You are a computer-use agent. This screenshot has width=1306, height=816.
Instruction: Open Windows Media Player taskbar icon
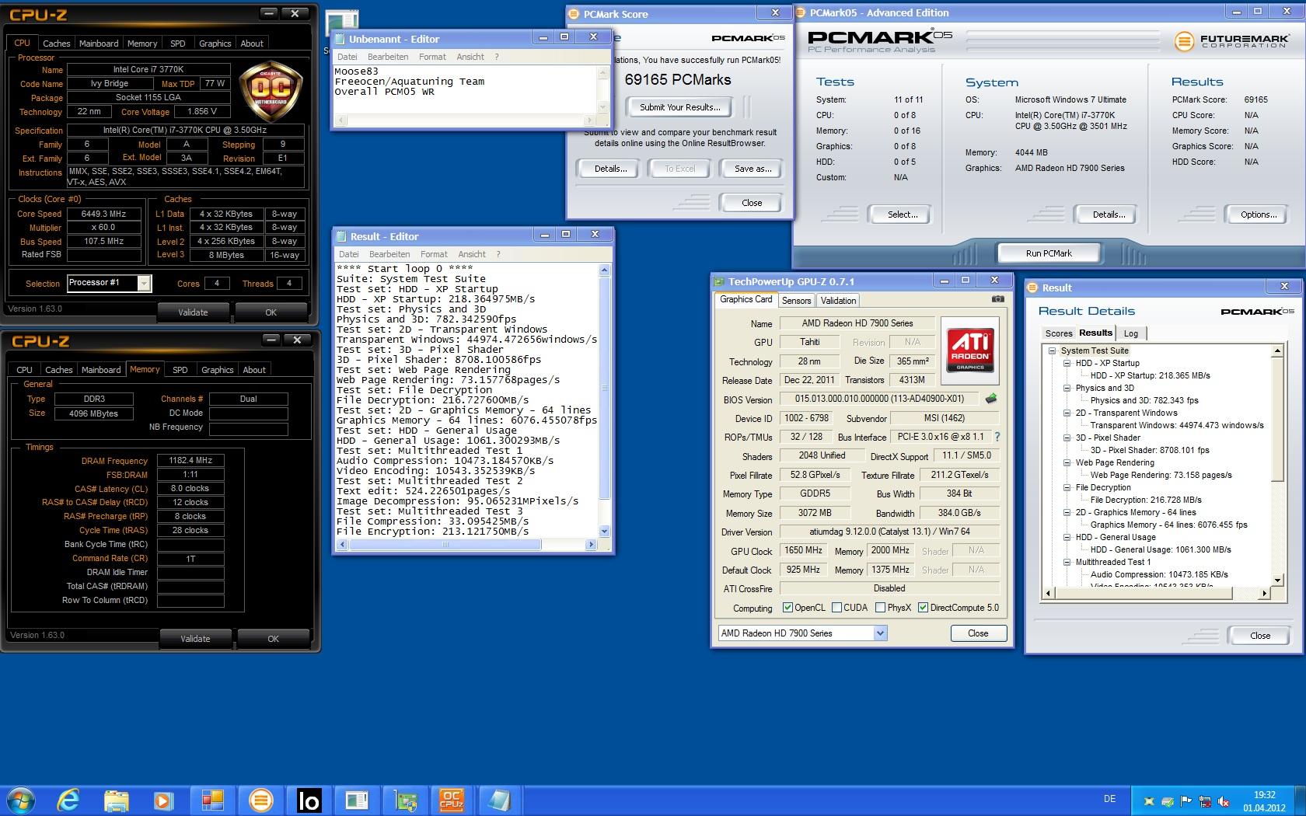coord(163,800)
